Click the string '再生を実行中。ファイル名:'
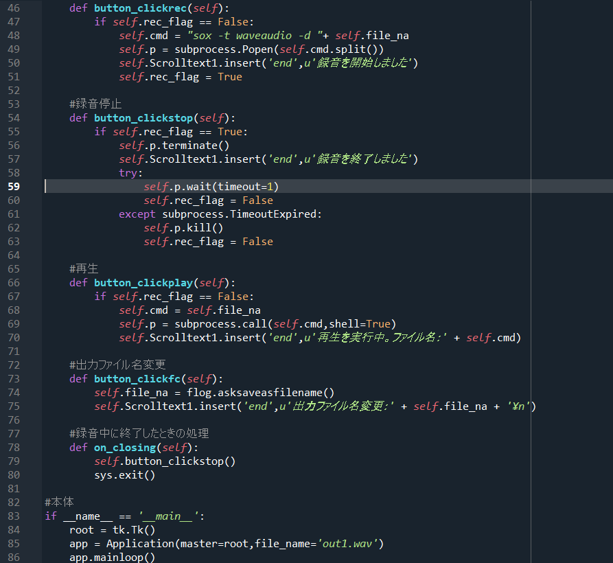This screenshot has width=613, height=563. coord(378,338)
